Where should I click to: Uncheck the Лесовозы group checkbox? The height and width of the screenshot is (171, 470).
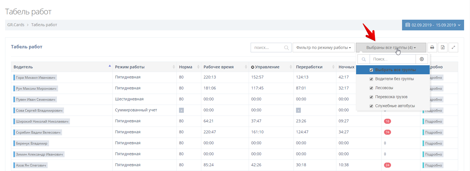[x=371, y=88]
